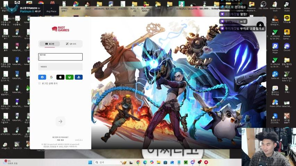The image size is (296, 166).
Task: Enable the 로그인 상태 유지 checkbox
Action: click(x=40, y=83)
